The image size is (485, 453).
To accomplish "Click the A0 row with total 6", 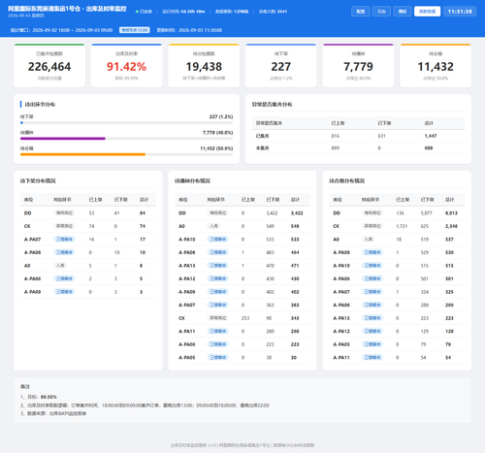I will coord(88,266).
